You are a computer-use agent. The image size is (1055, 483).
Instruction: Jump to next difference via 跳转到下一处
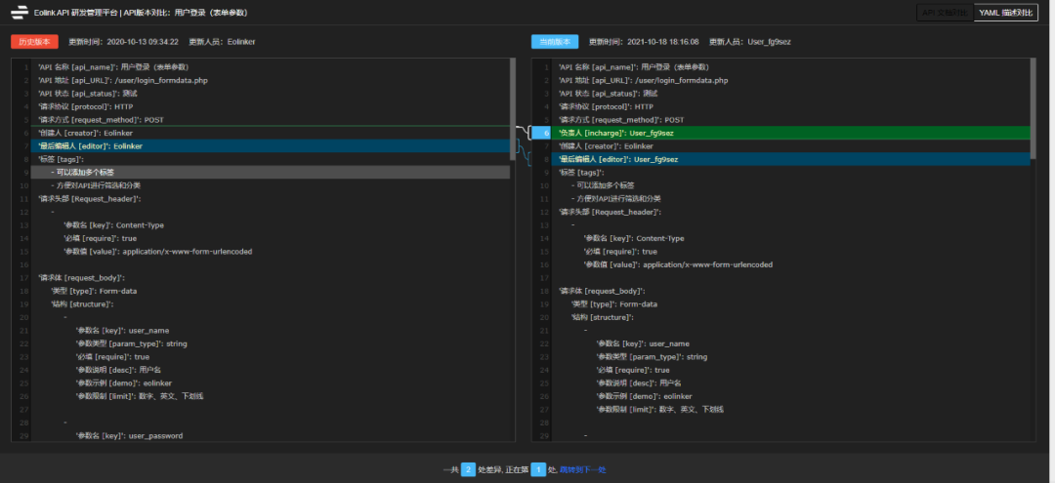click(x=582, y=469)
